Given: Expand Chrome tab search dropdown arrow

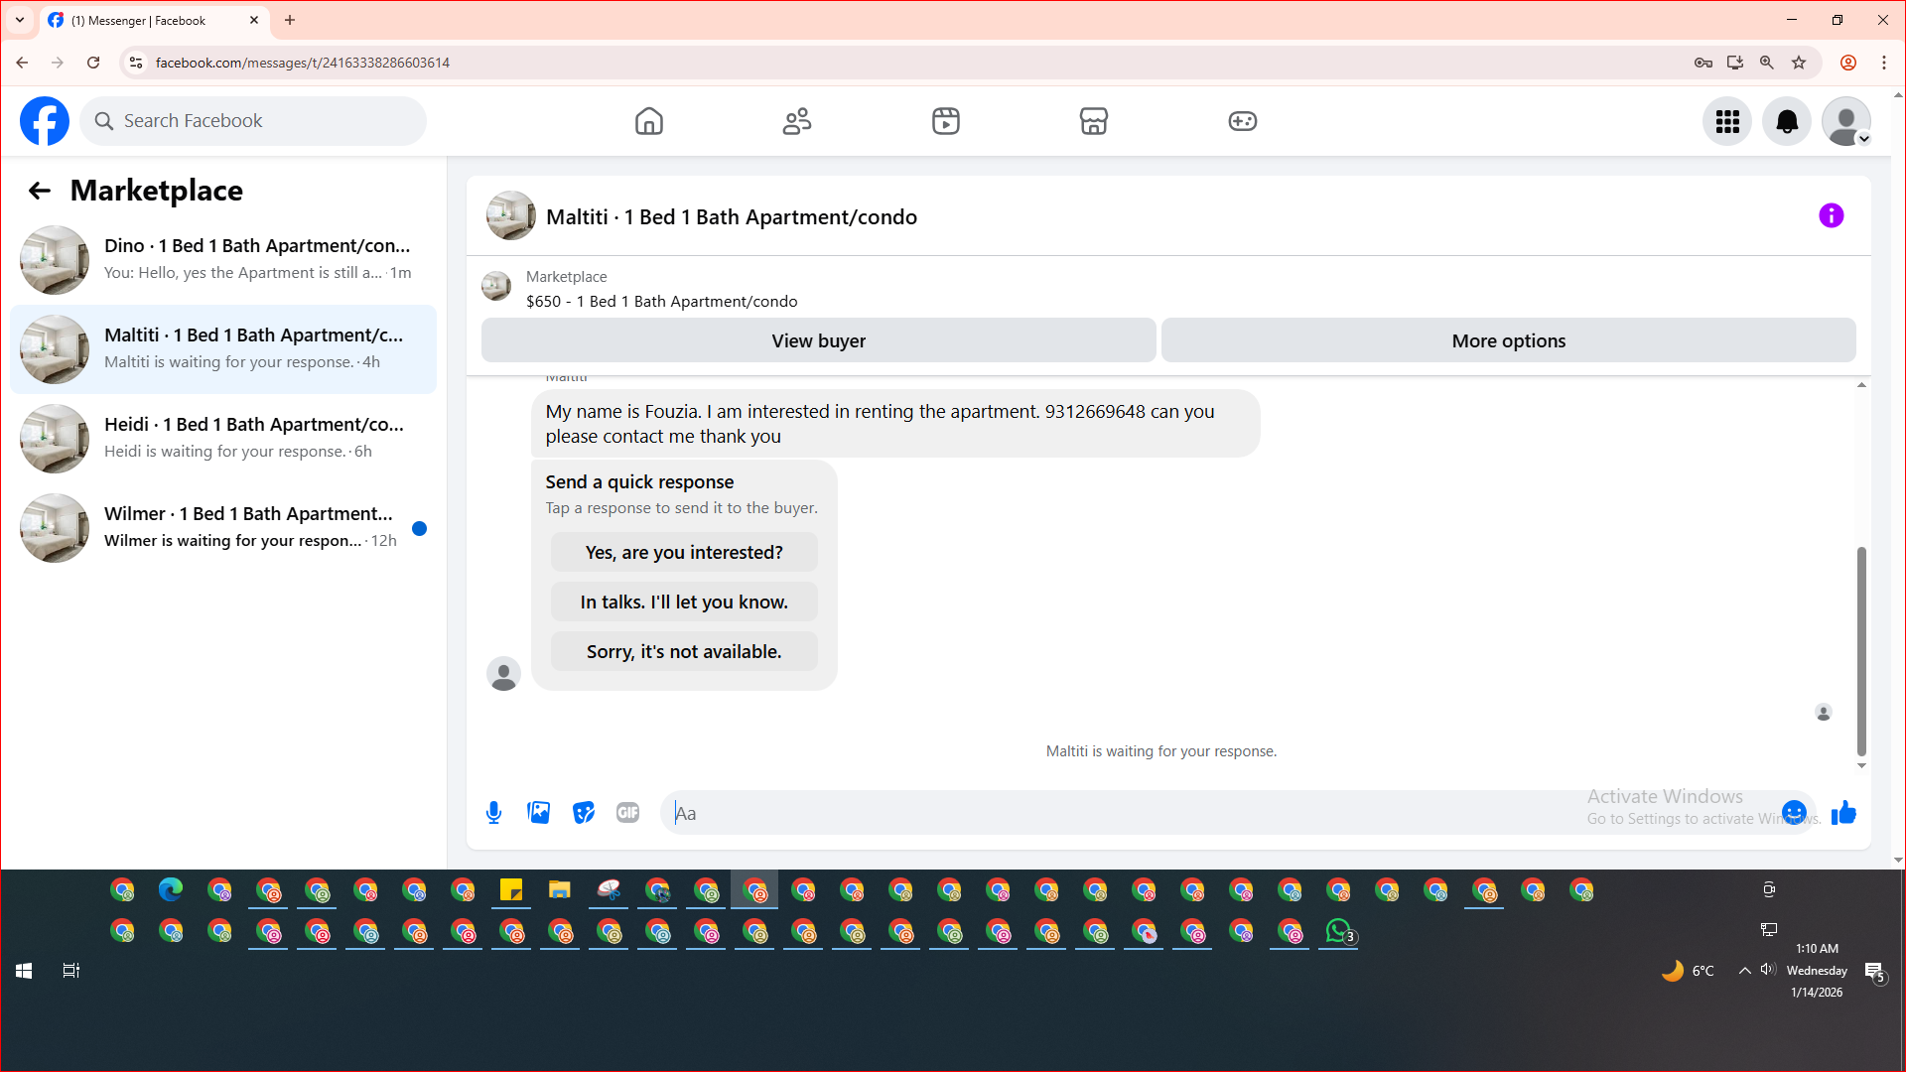Looking at the screenshot, I should [20, 20].
